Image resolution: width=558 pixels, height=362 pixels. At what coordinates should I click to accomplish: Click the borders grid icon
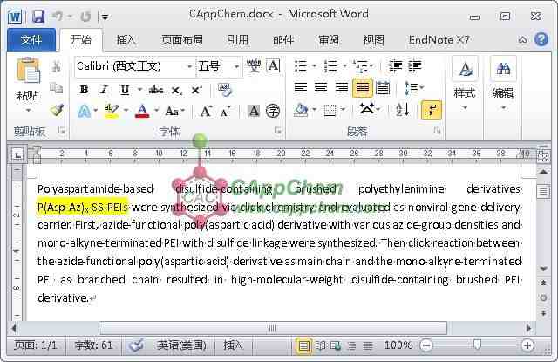[330, 110]
